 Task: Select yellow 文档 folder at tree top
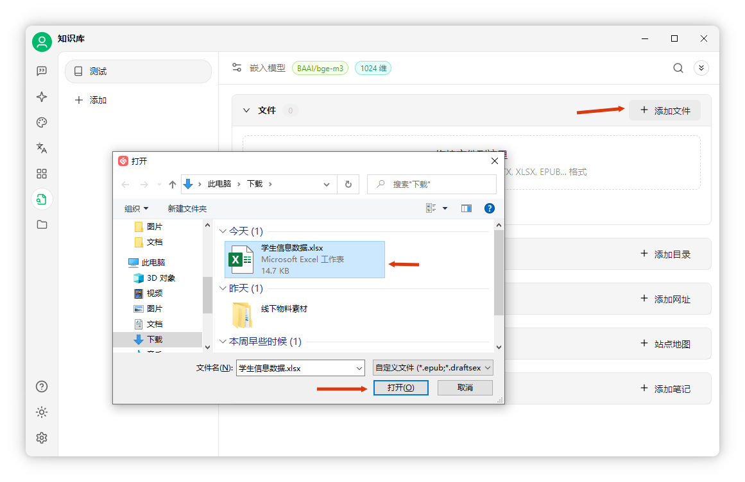149,242
